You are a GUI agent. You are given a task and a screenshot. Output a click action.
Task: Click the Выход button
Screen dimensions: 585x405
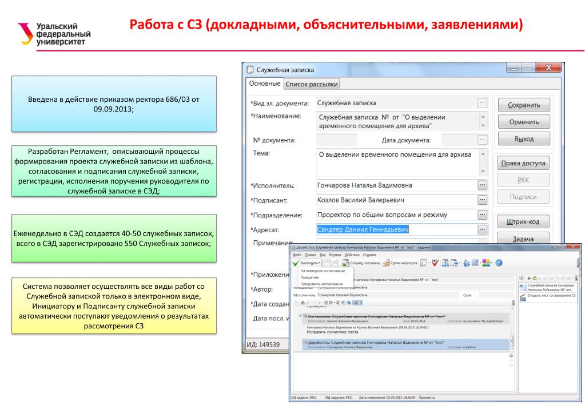click(x=524, y=138)
